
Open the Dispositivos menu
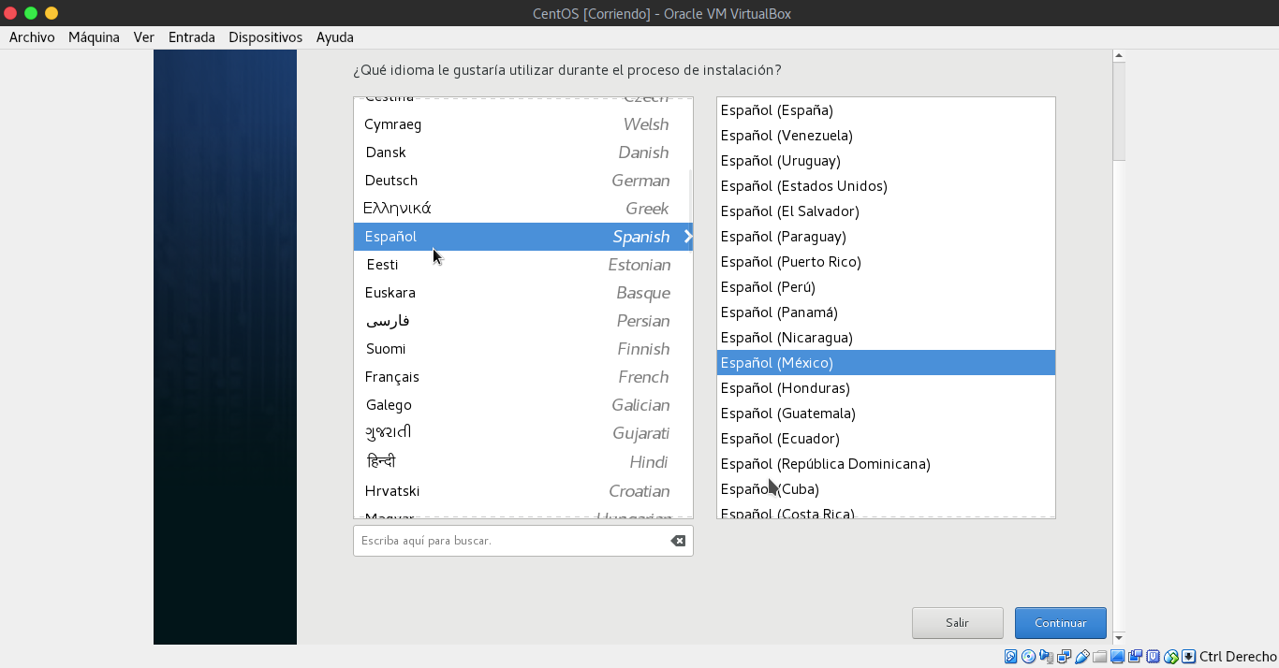tap(265, 37)
